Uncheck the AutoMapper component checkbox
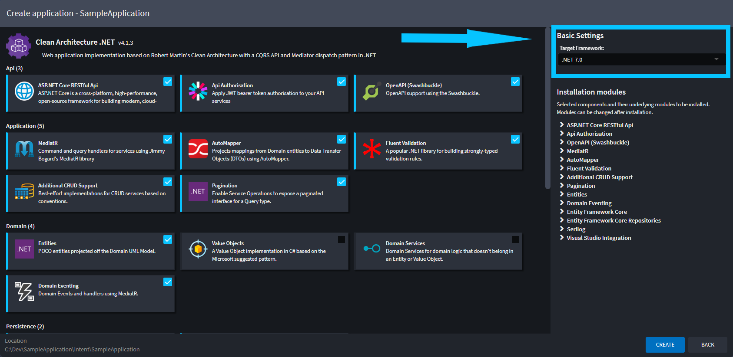 click(x=342, y=139)
